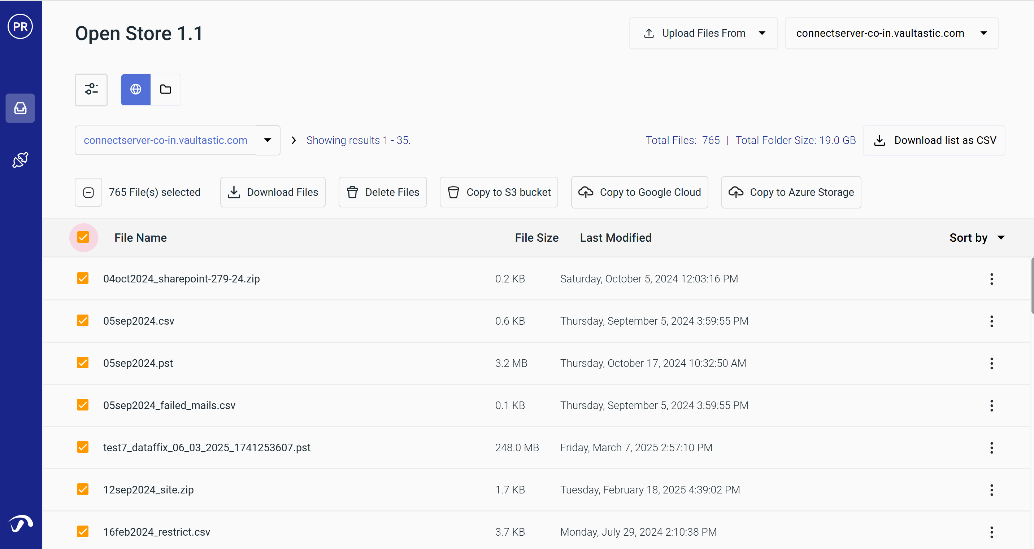The height and width of the screenshot is (549, 1034).
Task: Open the inbox store sidebar icon
Action: point(20,108)
